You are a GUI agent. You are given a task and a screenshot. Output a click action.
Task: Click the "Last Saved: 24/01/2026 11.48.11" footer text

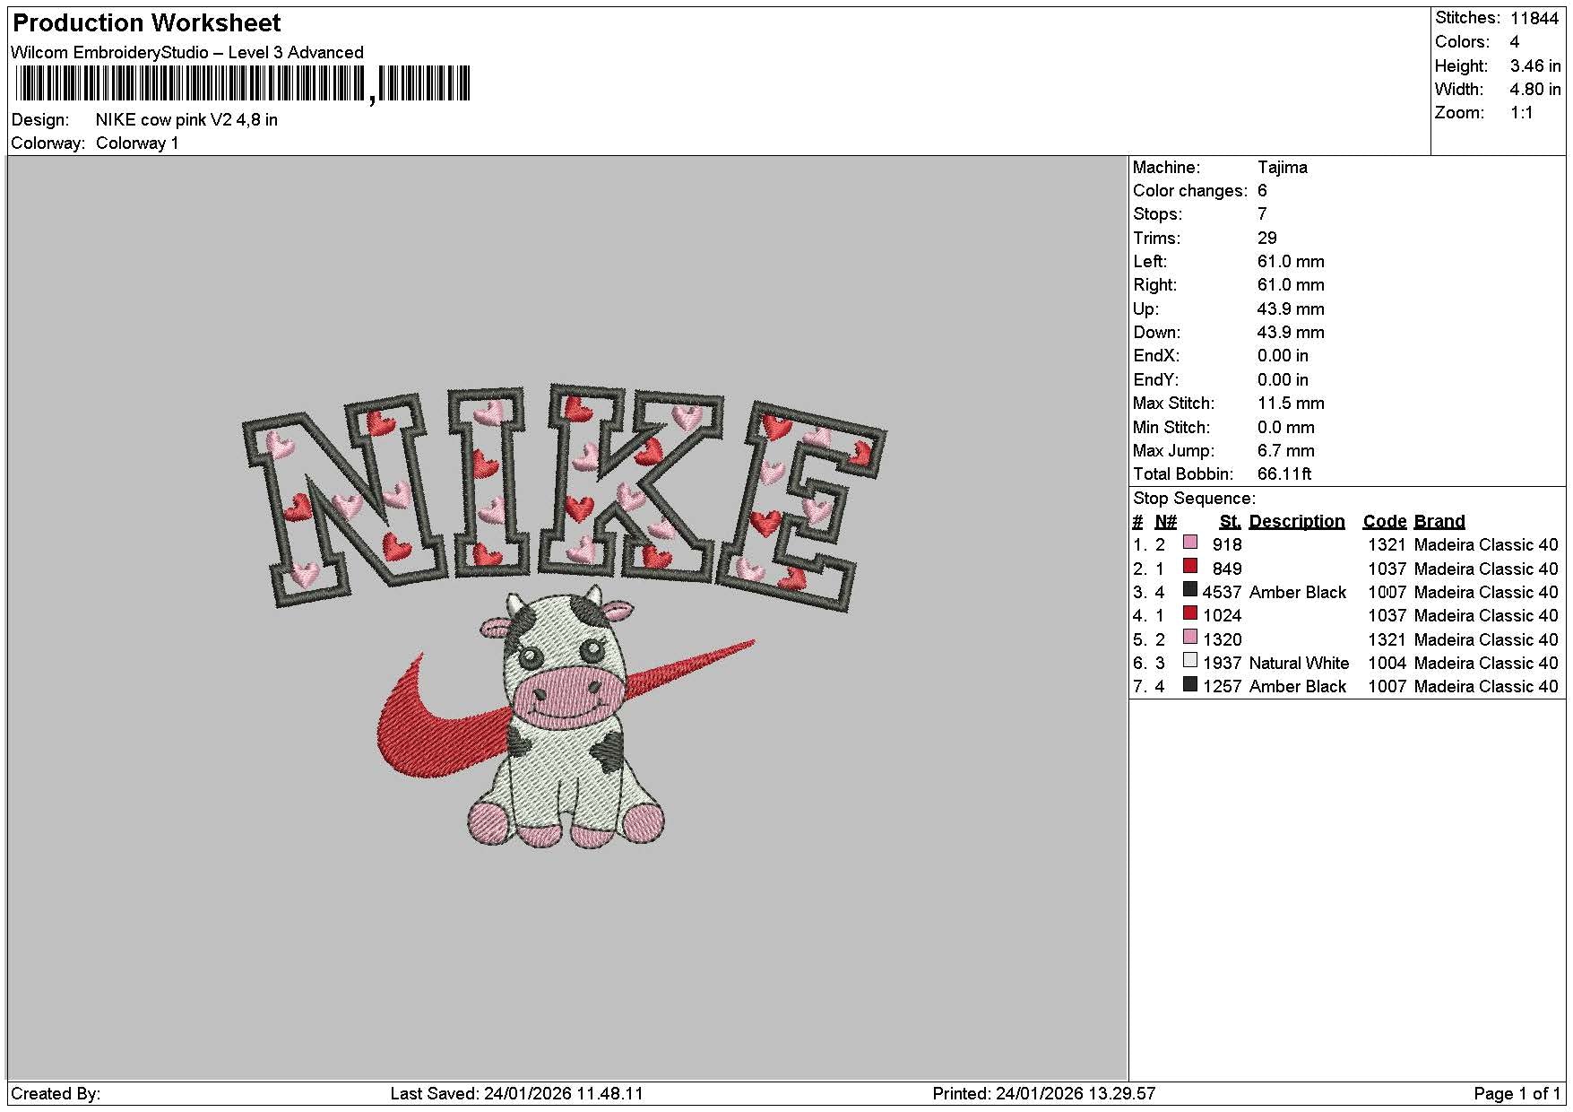(x=517, y=1094)
